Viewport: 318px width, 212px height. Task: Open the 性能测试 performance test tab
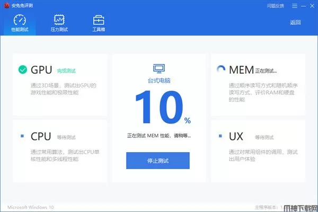20,23
